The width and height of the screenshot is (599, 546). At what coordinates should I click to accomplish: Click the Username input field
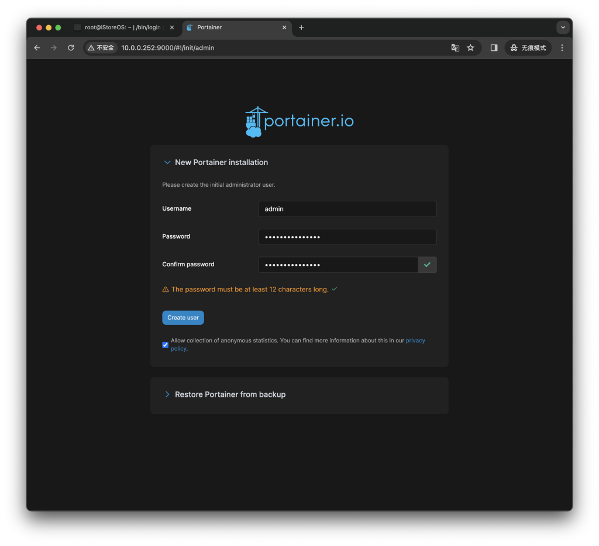pyautogui.click(x=347, y=209)
